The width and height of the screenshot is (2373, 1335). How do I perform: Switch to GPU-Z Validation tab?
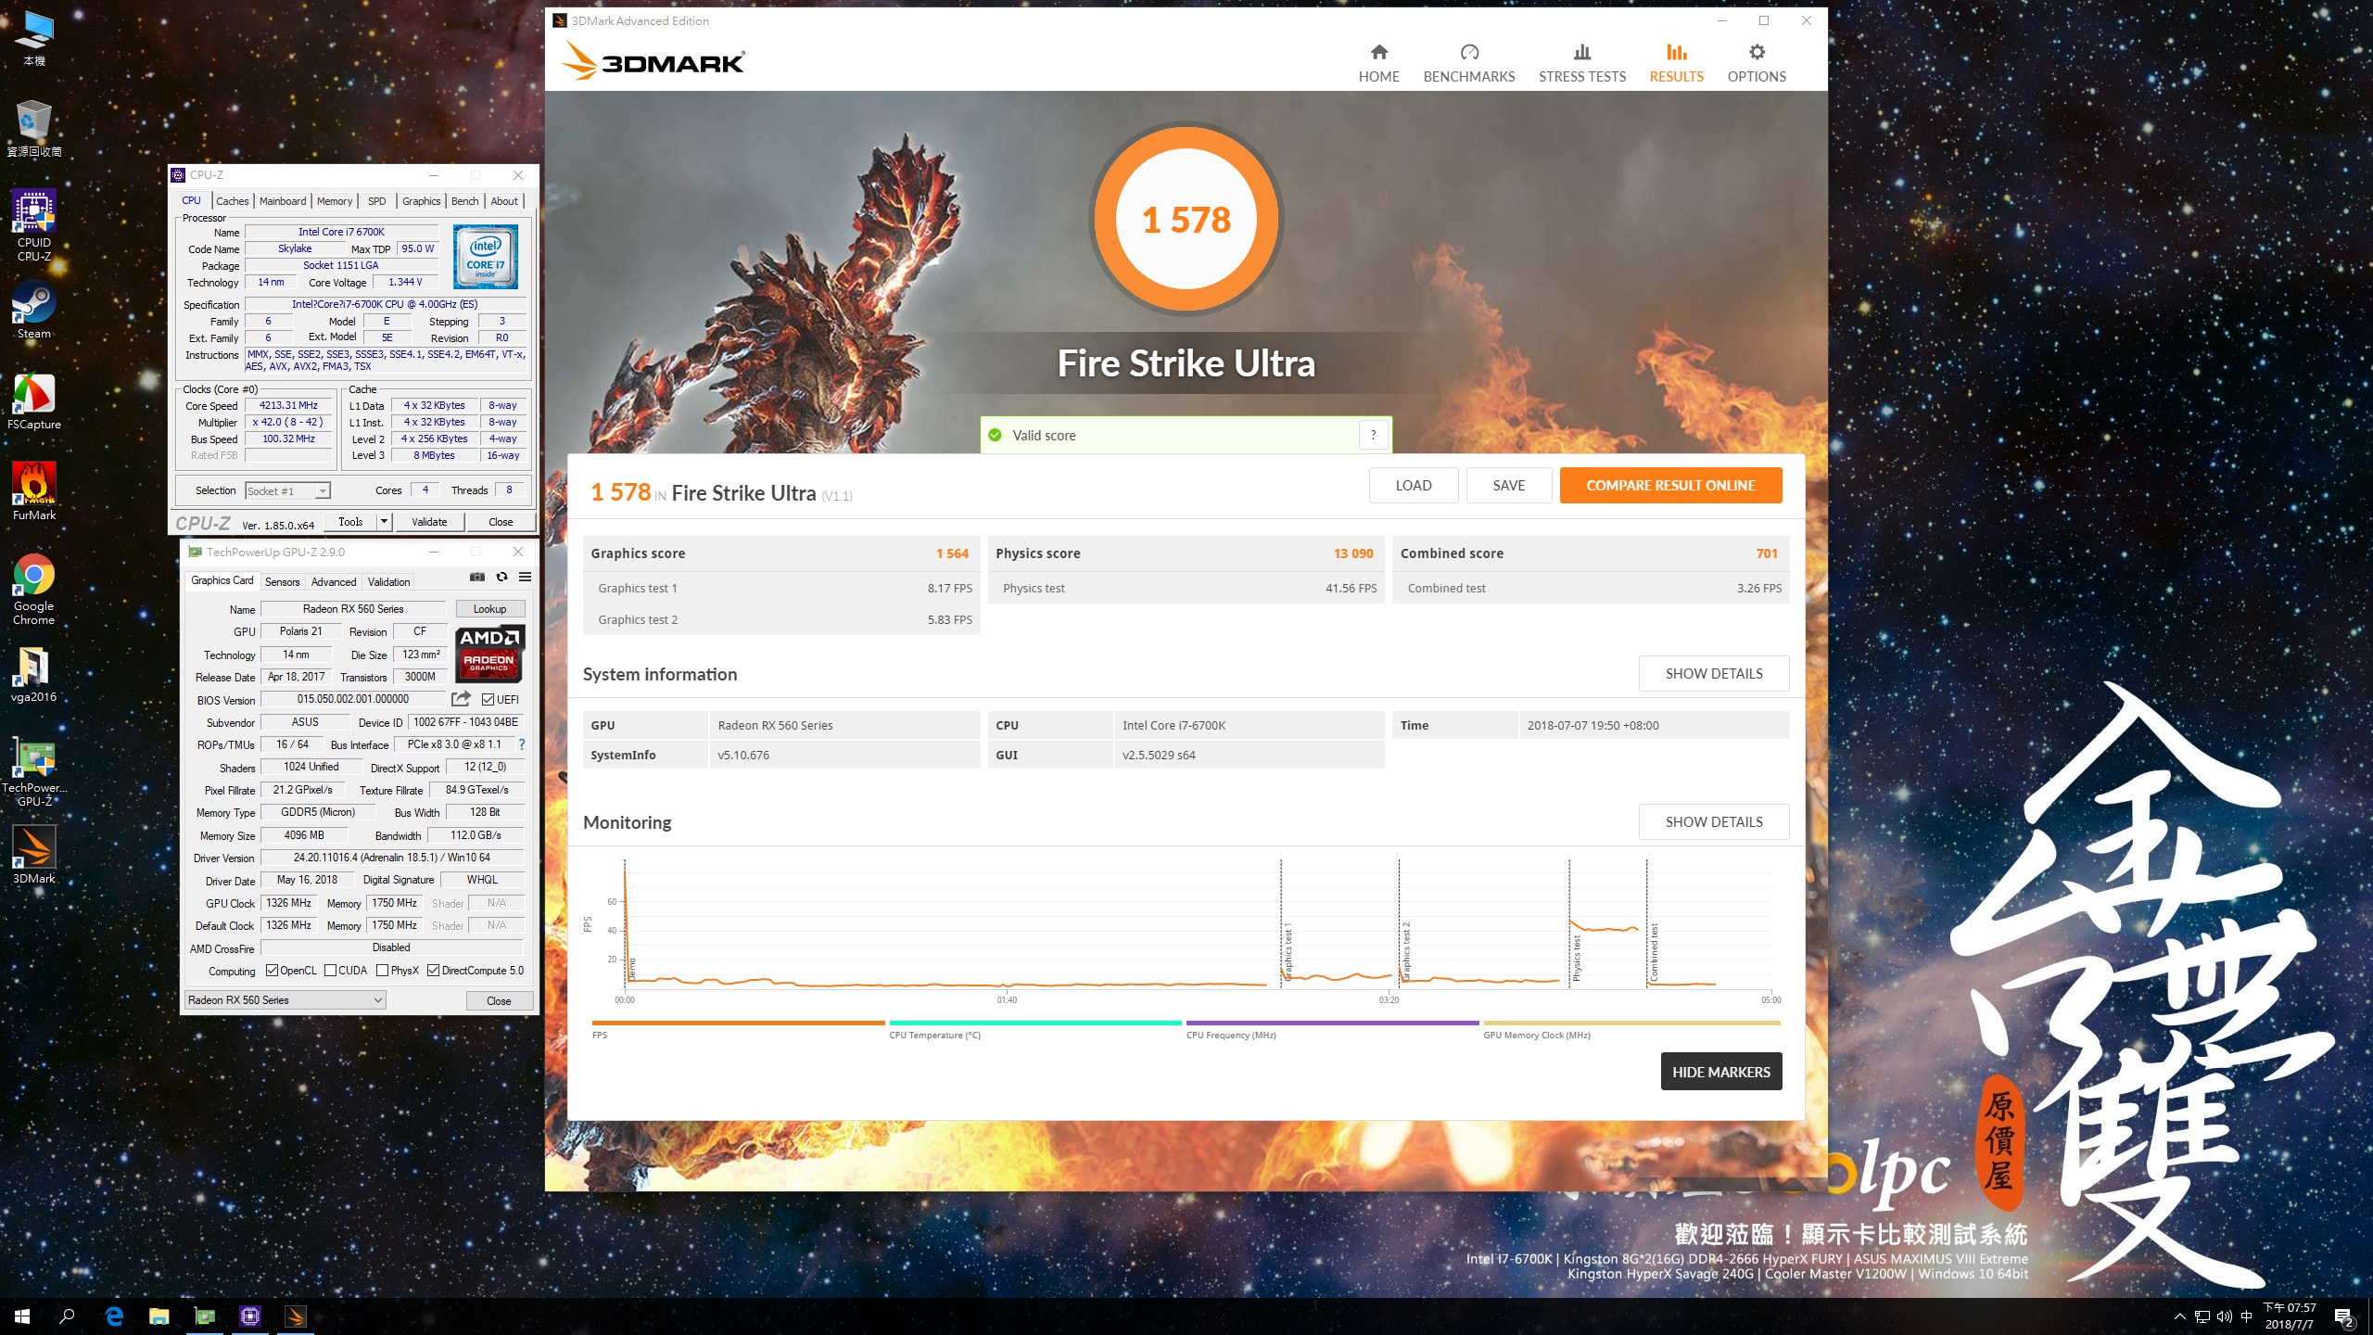click(x=388, y=582)
